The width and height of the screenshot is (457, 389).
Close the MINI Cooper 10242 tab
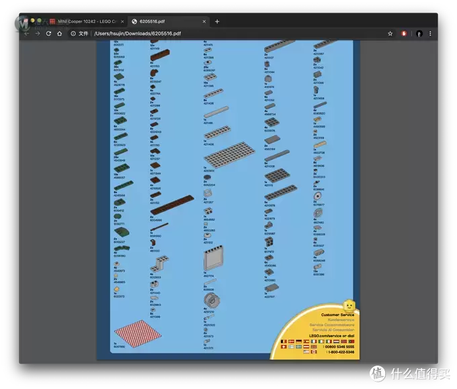click(122, 21)
